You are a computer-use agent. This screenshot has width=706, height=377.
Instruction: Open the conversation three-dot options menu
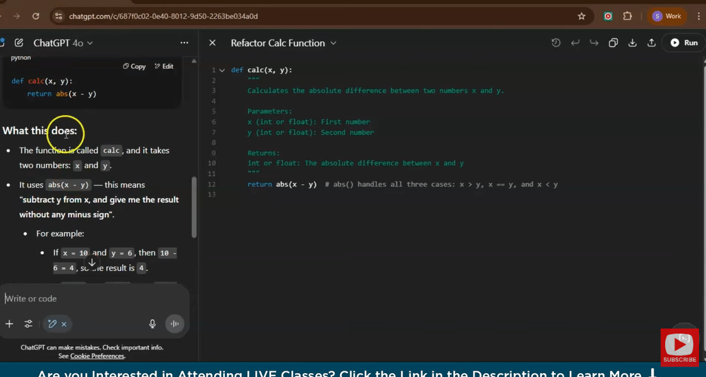pos(184,43)
